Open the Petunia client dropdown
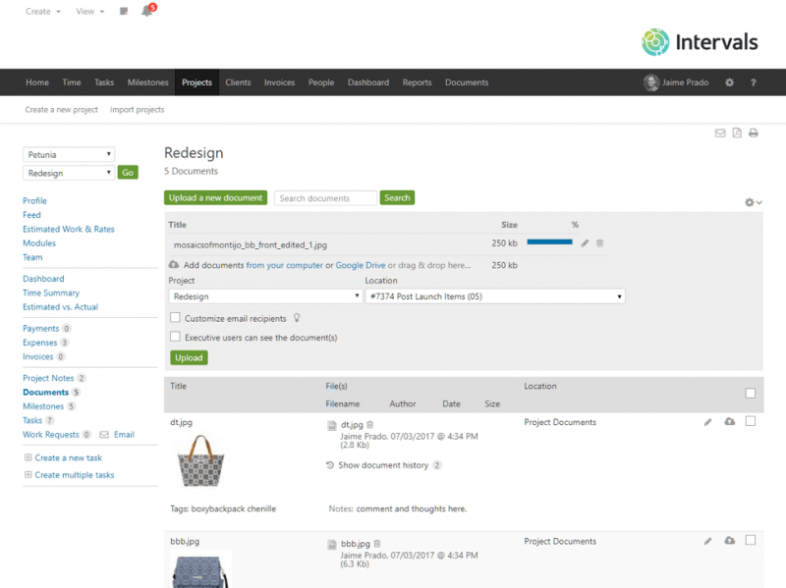Viewport: 786px width, 588px height. (x=69, y=154)
